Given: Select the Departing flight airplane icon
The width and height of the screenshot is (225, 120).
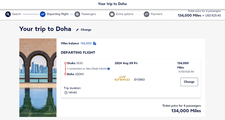Looking at the screenshot, I should click(x=43, y=14).
